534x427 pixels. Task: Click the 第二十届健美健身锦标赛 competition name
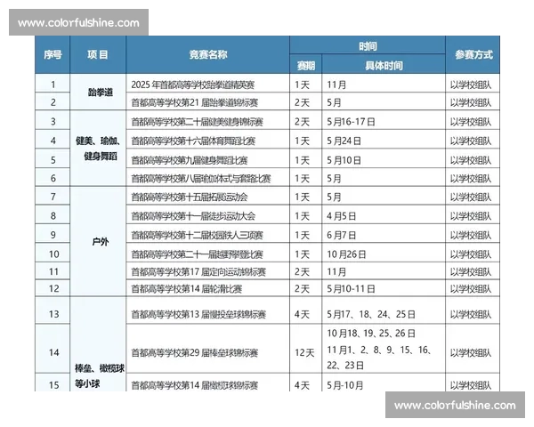tap(198, 122)
